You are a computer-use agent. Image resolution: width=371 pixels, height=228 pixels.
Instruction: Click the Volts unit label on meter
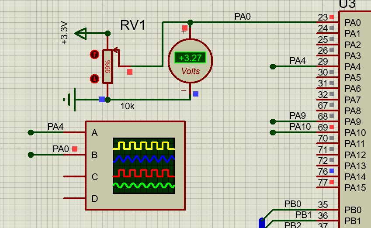(x=191, y=71)
